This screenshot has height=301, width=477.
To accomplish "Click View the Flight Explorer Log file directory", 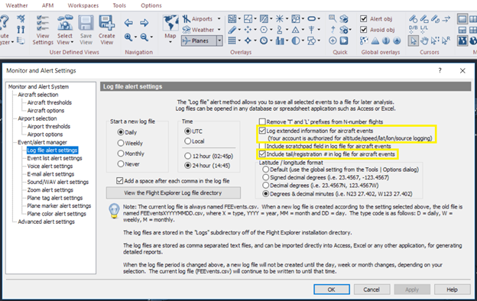I will click(173, 193).
